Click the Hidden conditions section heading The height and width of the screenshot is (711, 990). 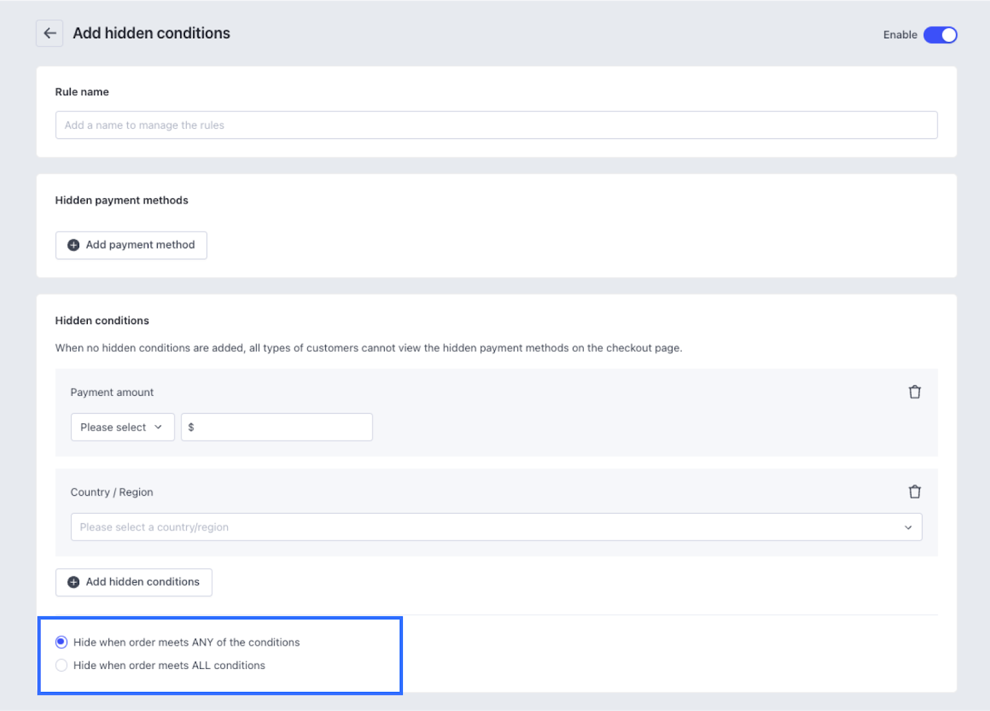[x=102, y=321]
